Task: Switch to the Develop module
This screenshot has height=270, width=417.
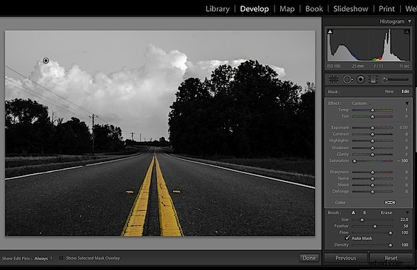Action: pos(254,9)
